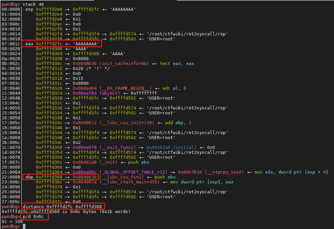Click the _init symbol at 0x80481a8
334x229 pixels.
click(x=108, y=162)
